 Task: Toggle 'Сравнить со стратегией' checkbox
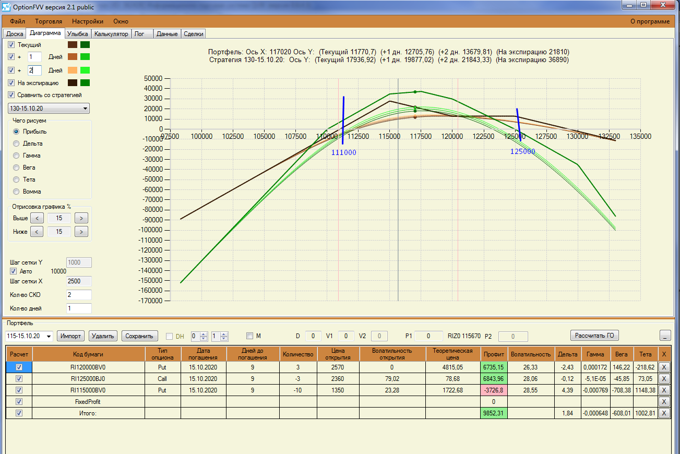[11, 95]
